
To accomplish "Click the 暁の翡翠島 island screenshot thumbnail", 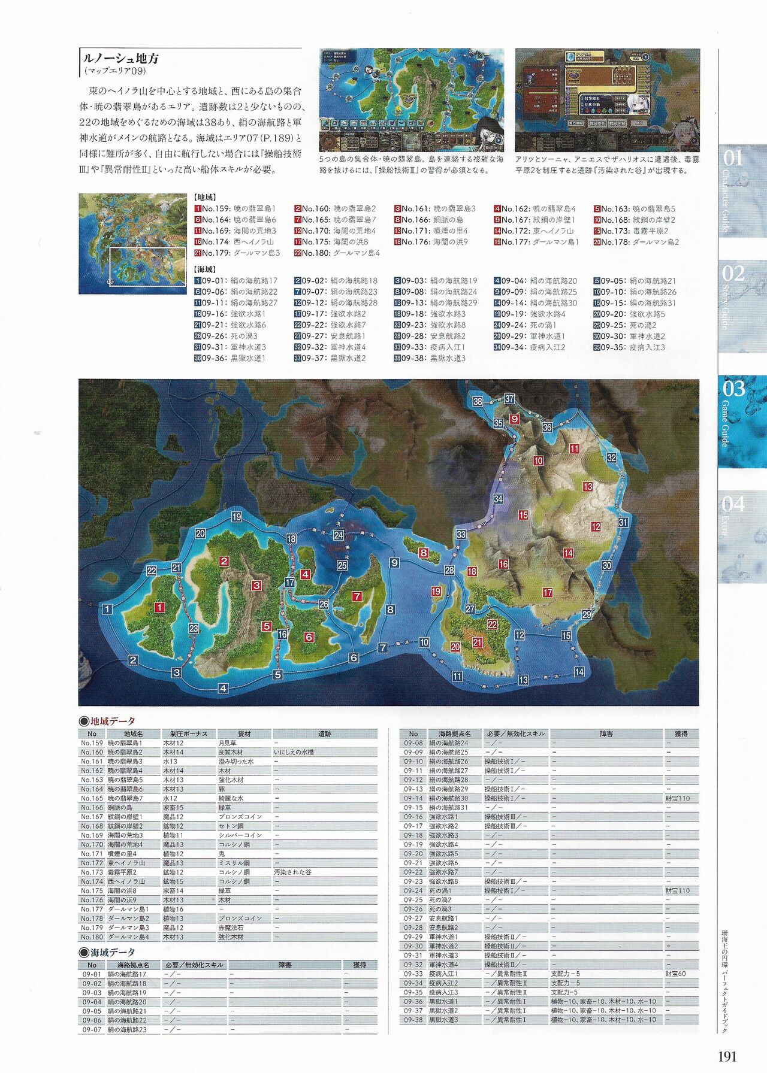I will (x=412, y=100).
